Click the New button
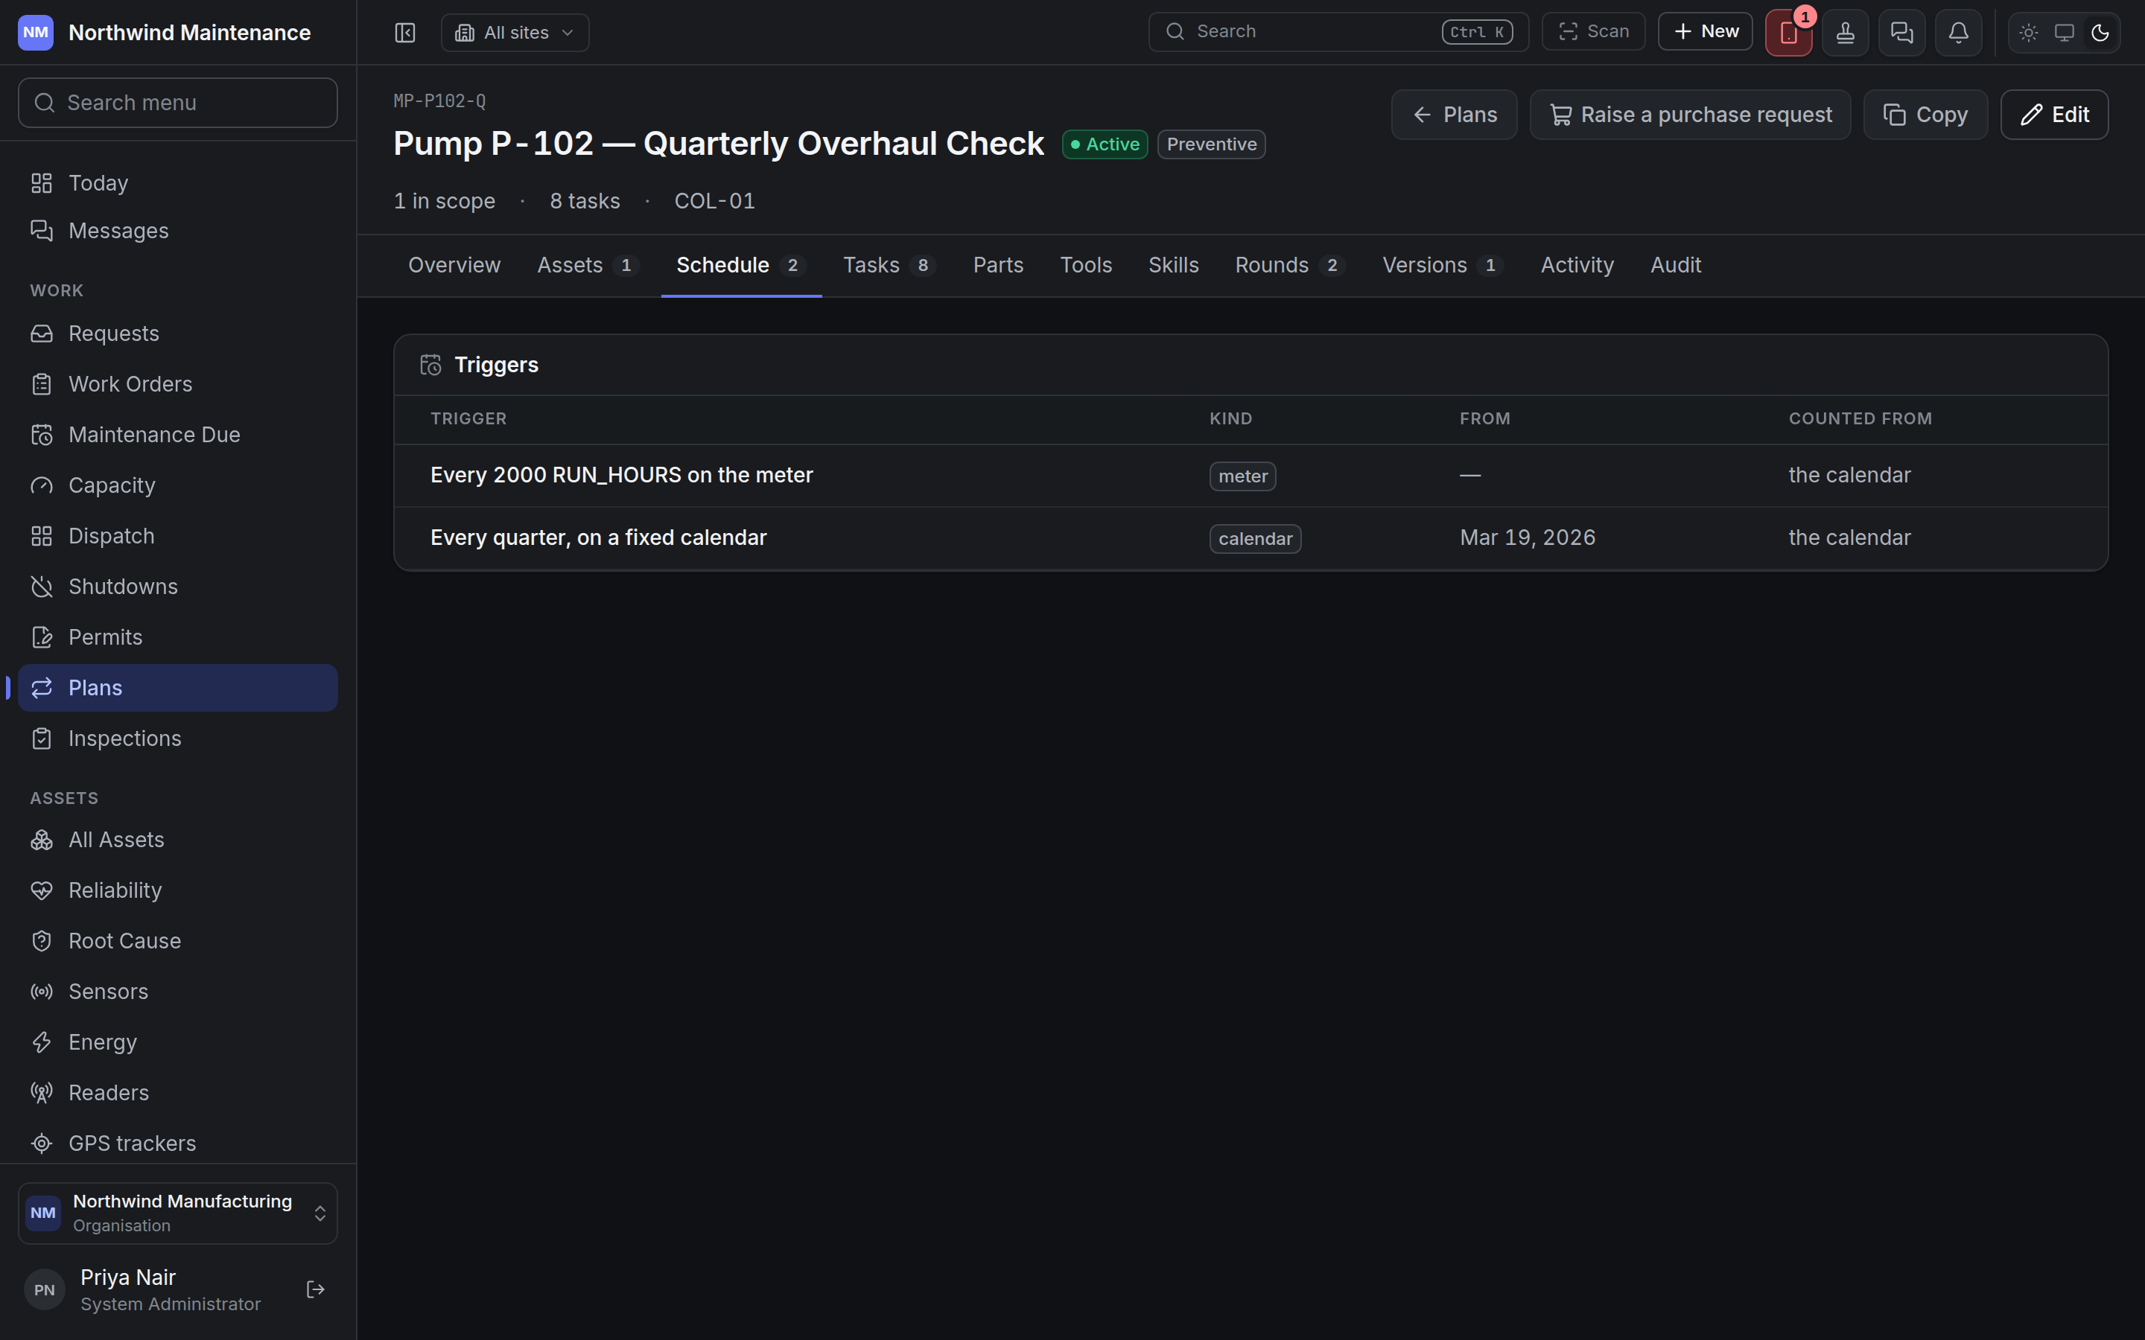Image resolution: width=2145 pixels, height=1340 pixels. click(1705, 32)
